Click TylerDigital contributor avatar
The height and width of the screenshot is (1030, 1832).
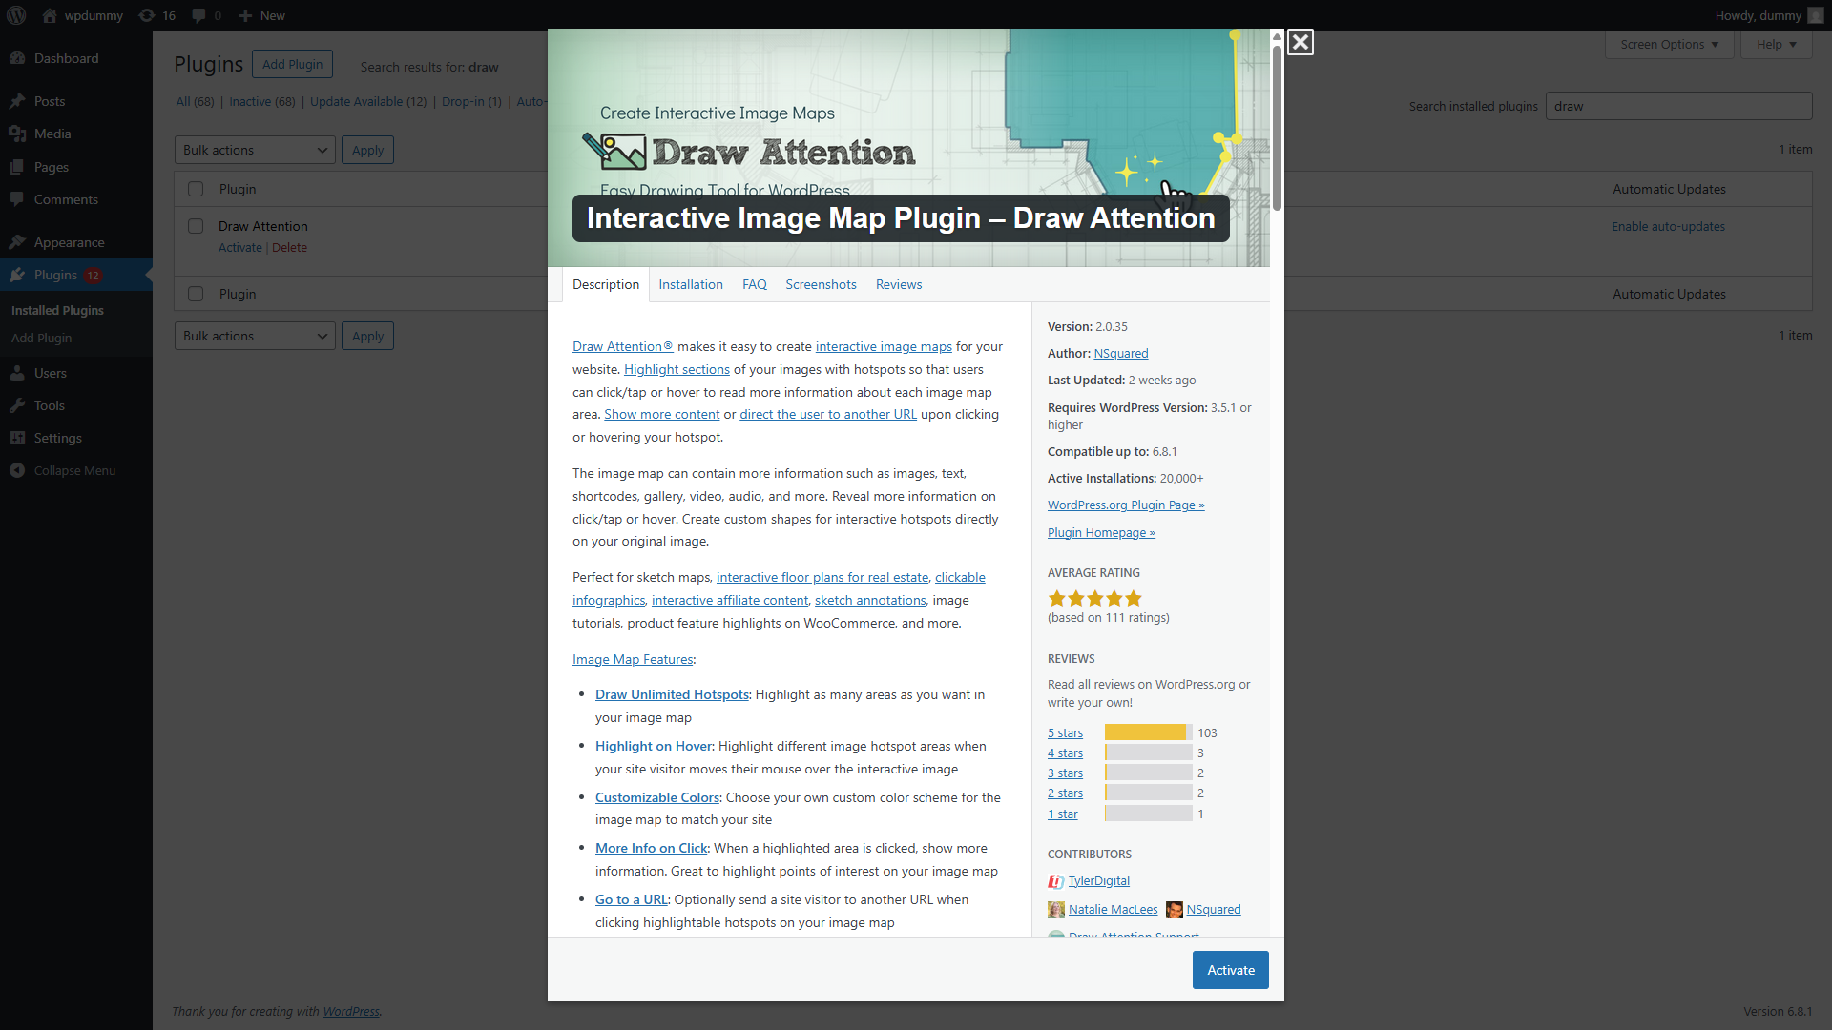click(1055, 881)
